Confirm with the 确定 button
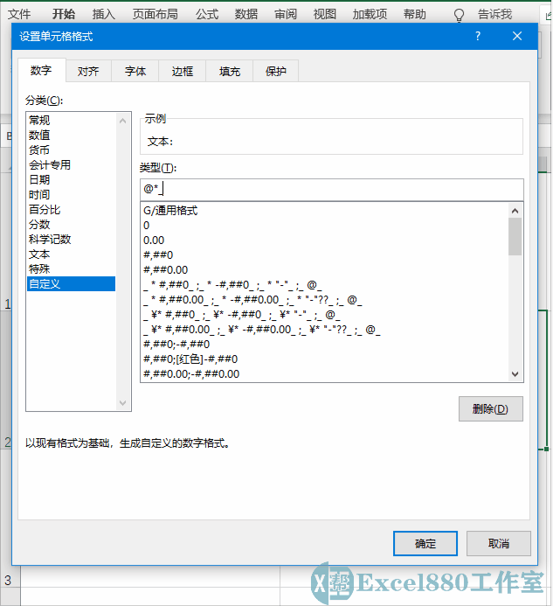553x606 pixels. click(x=425, y=543)
